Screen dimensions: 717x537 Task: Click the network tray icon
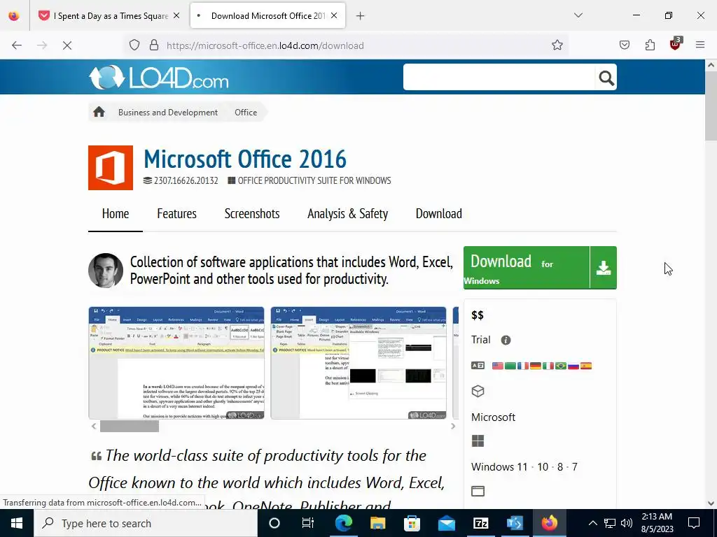[610, 523]
